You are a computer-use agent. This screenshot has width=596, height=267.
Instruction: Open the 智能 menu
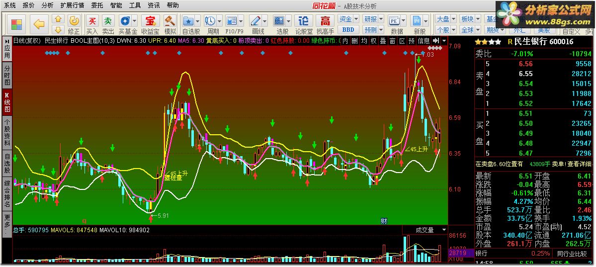[116, 5]
